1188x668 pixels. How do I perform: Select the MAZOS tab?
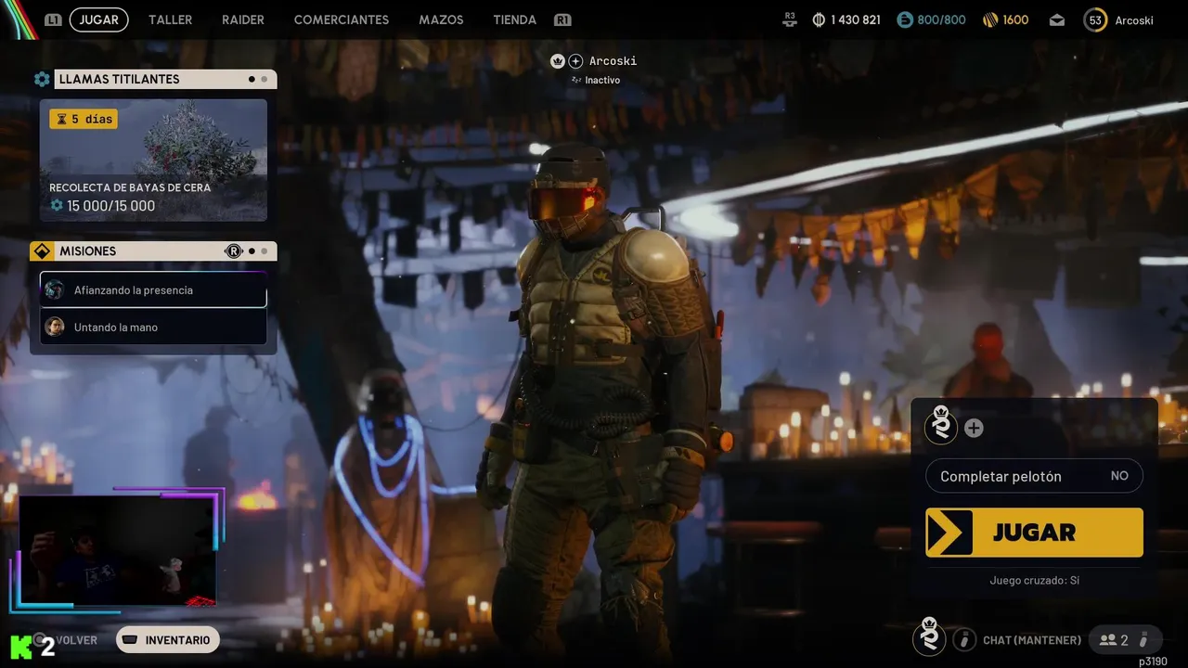click(x=441, y=19)
